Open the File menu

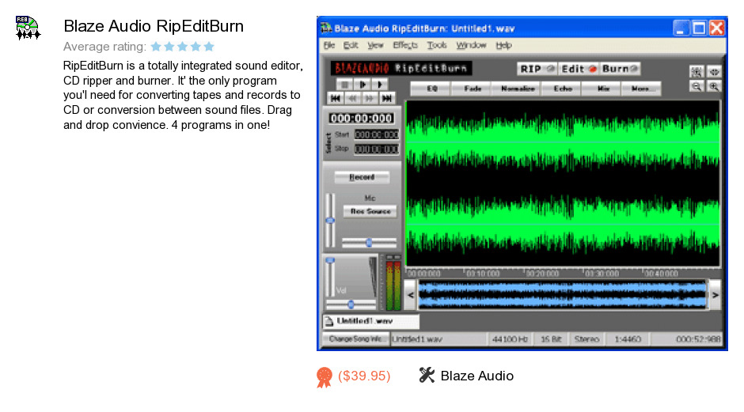(x=329, y=46)
